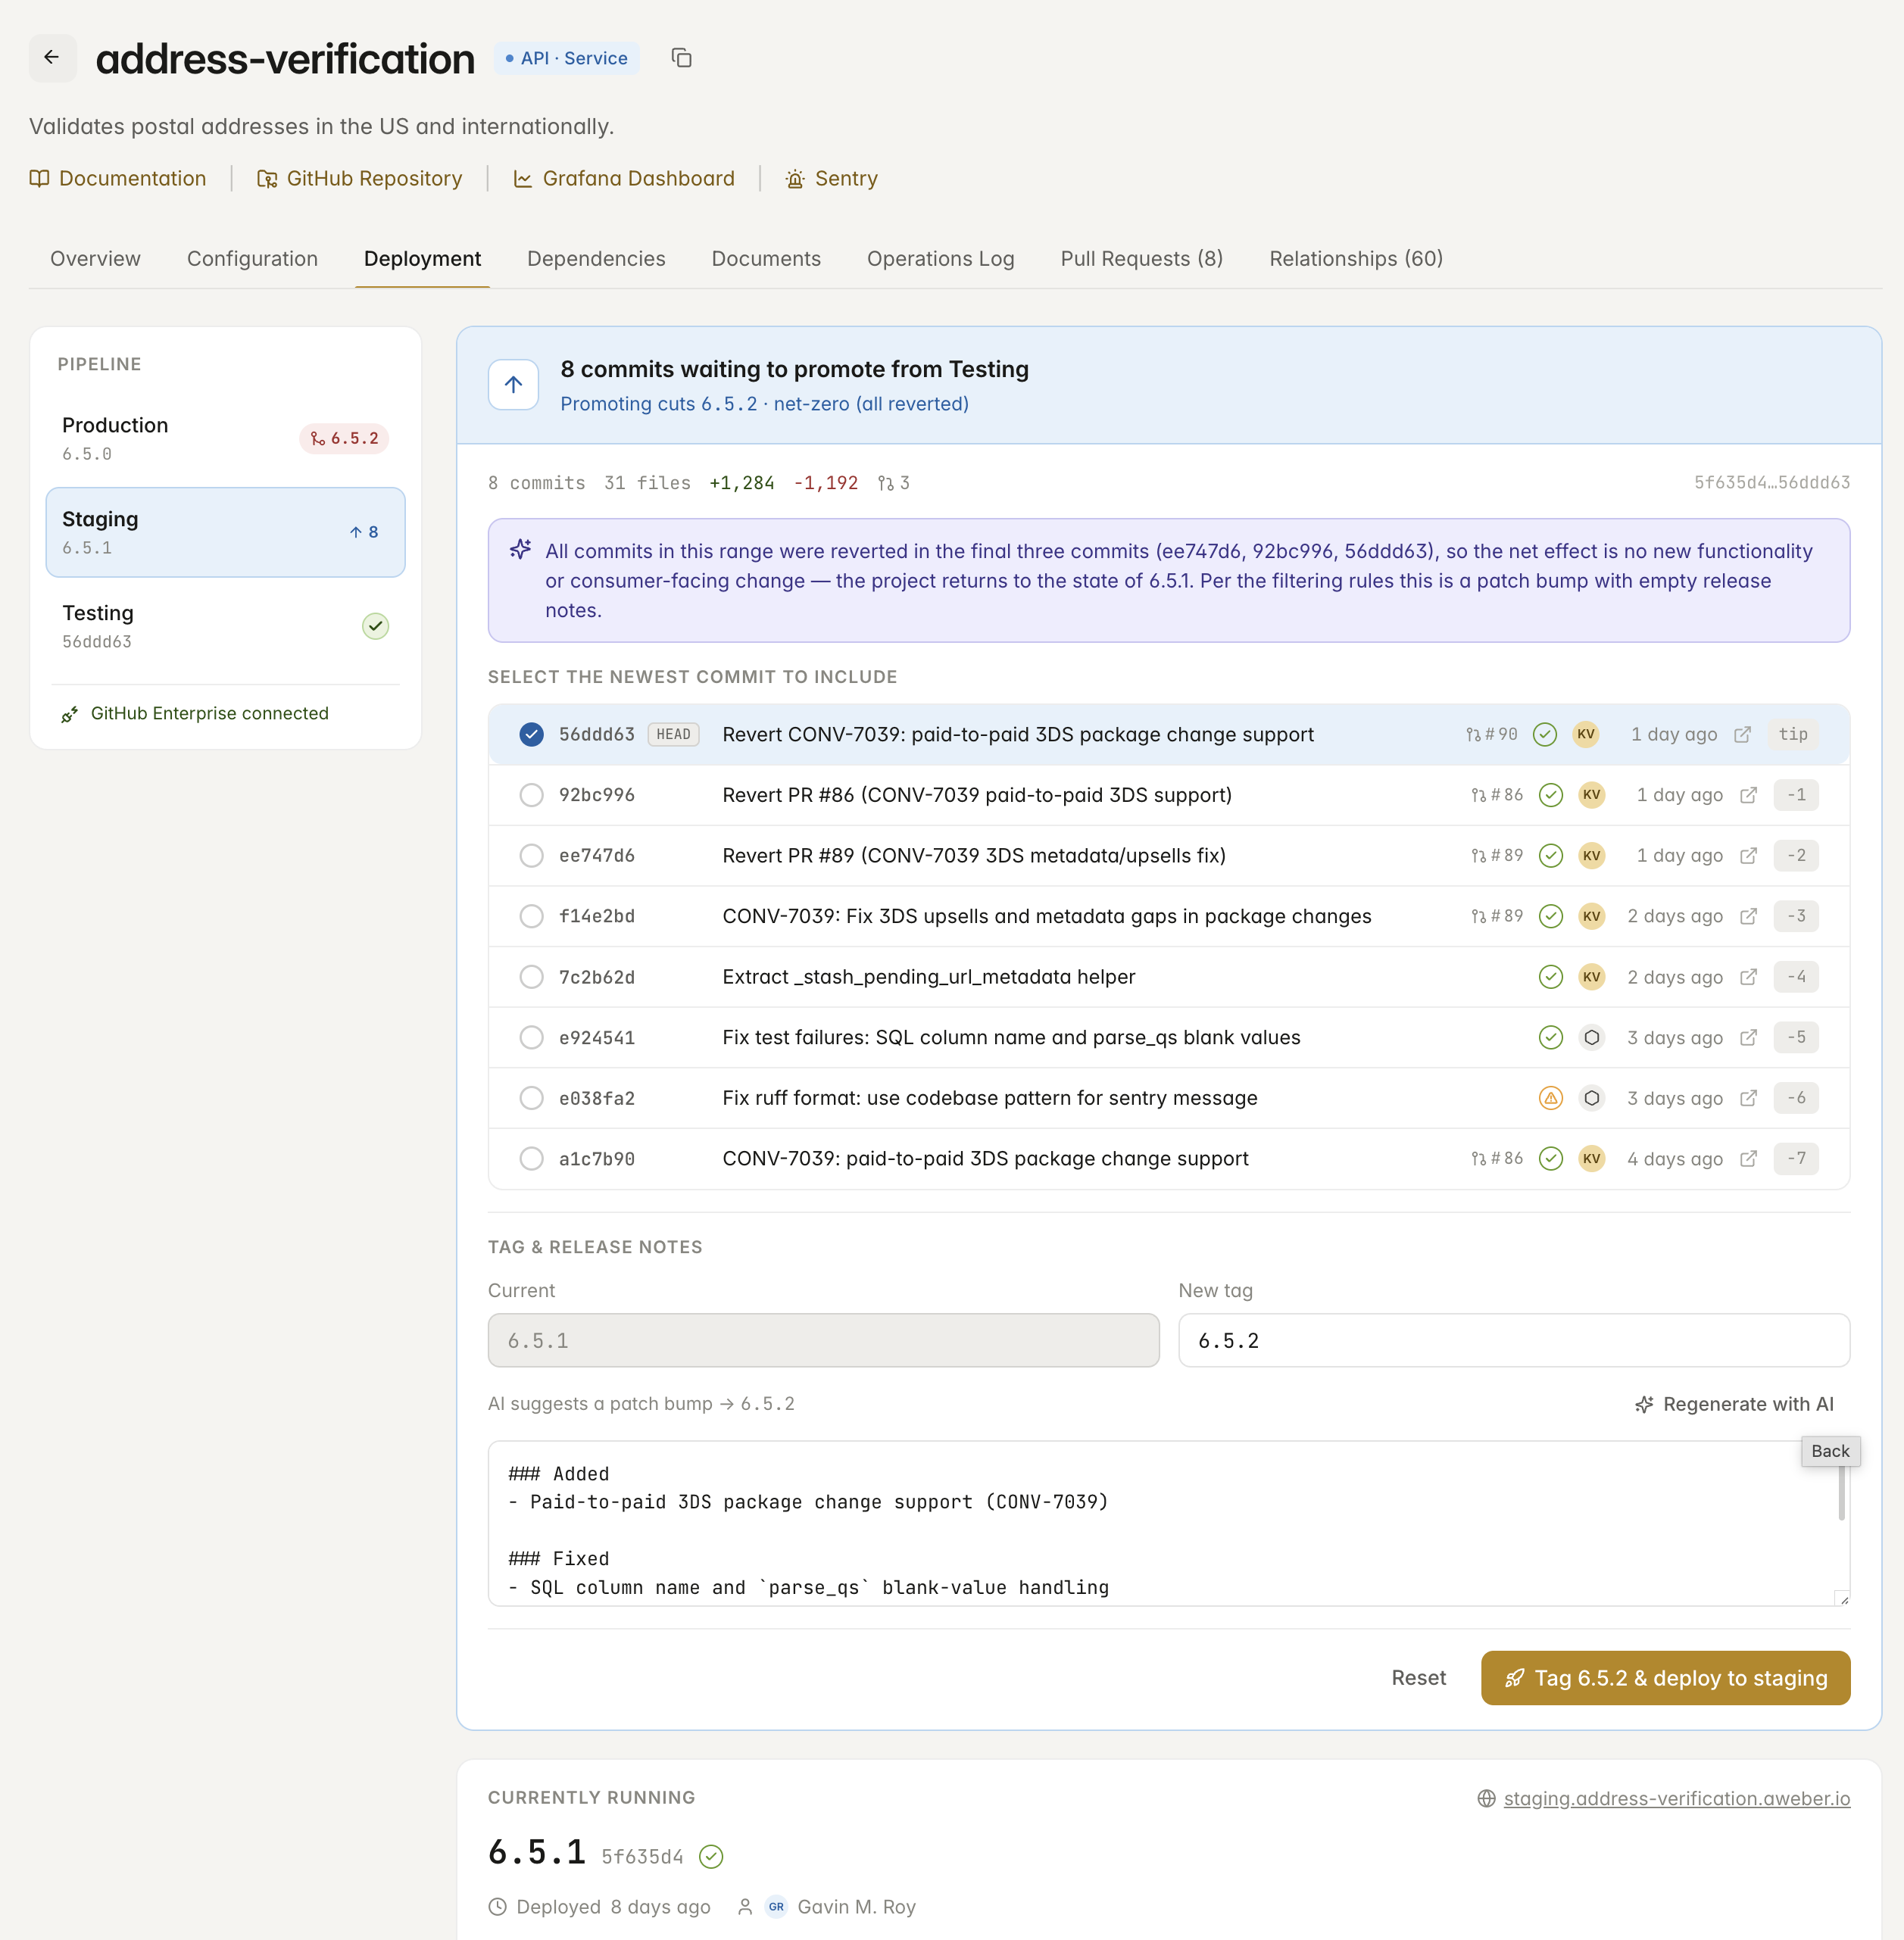Select commit 7c2b62d radio button

pyautogui.click(x=531, y=977)
